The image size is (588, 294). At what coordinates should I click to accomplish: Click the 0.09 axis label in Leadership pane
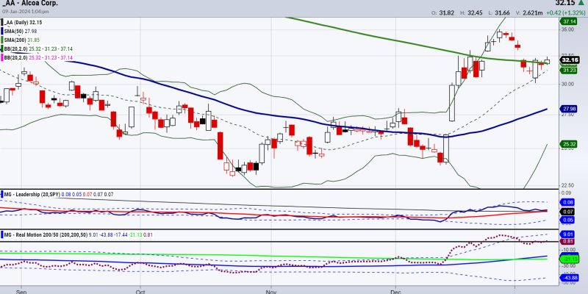click(567, 193)
